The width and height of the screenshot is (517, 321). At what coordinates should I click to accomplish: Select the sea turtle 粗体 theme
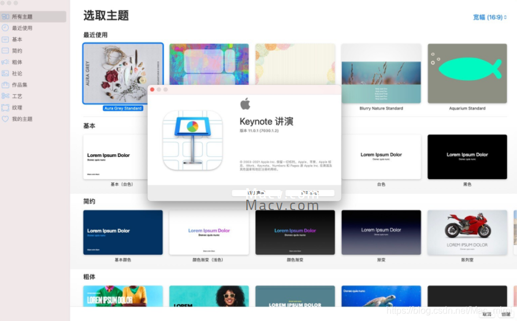pyautogui.click(x=381, y=296)
